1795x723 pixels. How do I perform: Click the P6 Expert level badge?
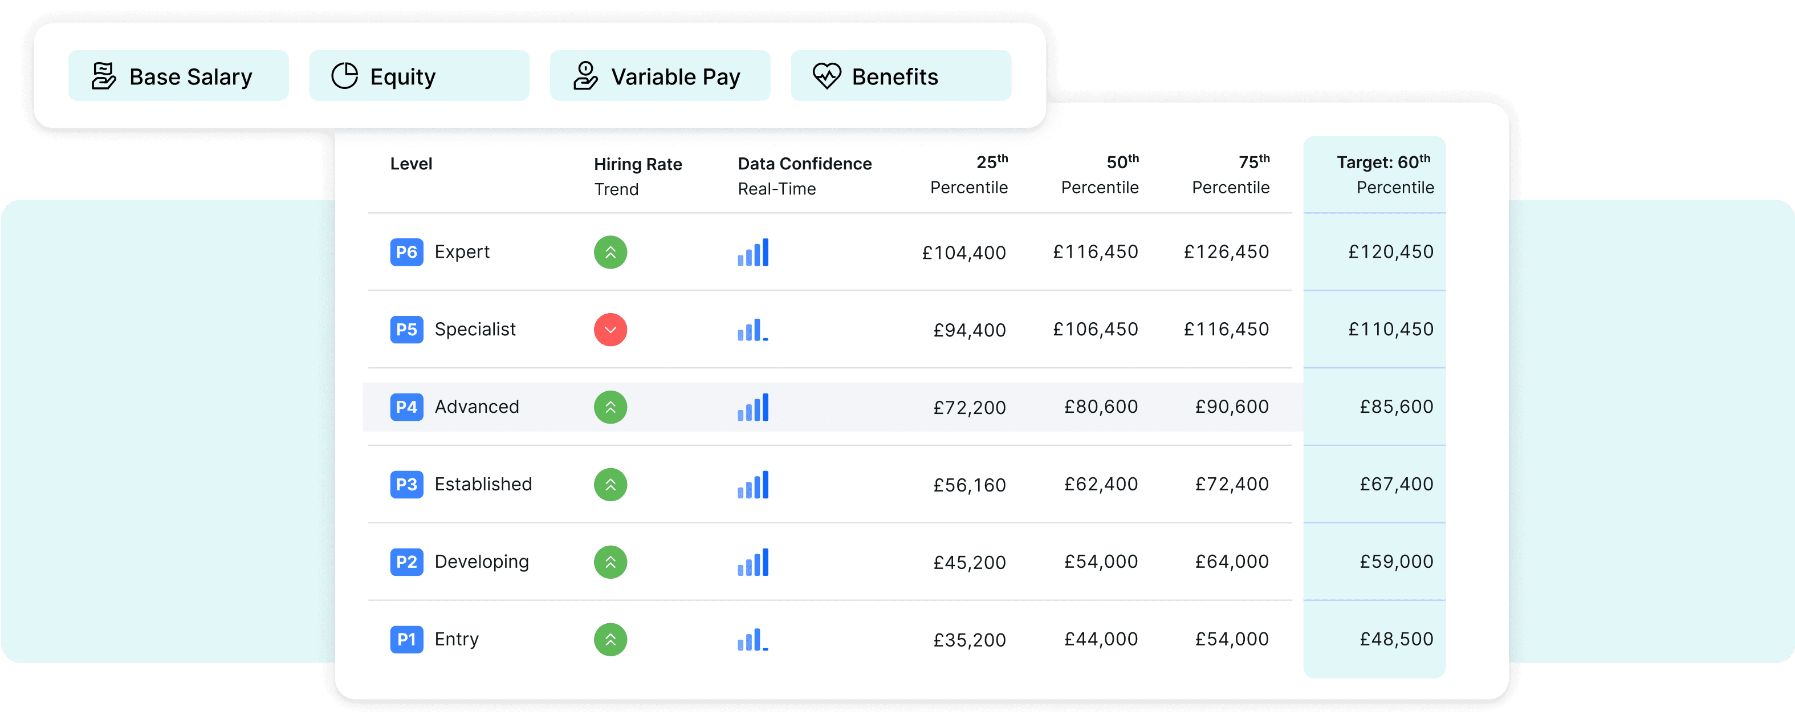click(406, 253)
